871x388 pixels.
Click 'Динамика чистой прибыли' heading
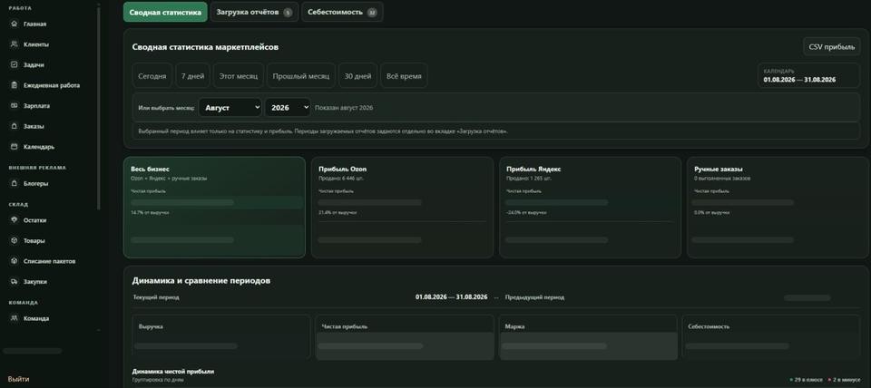click(x=172, y=372)
